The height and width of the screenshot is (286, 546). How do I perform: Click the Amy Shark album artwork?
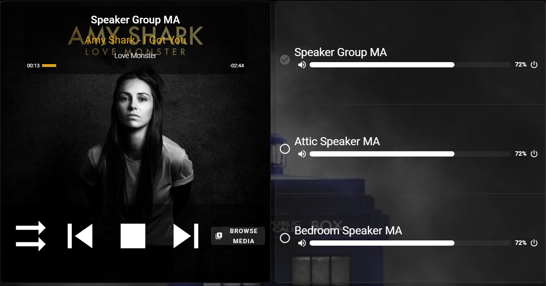click(x=135, y=142)
